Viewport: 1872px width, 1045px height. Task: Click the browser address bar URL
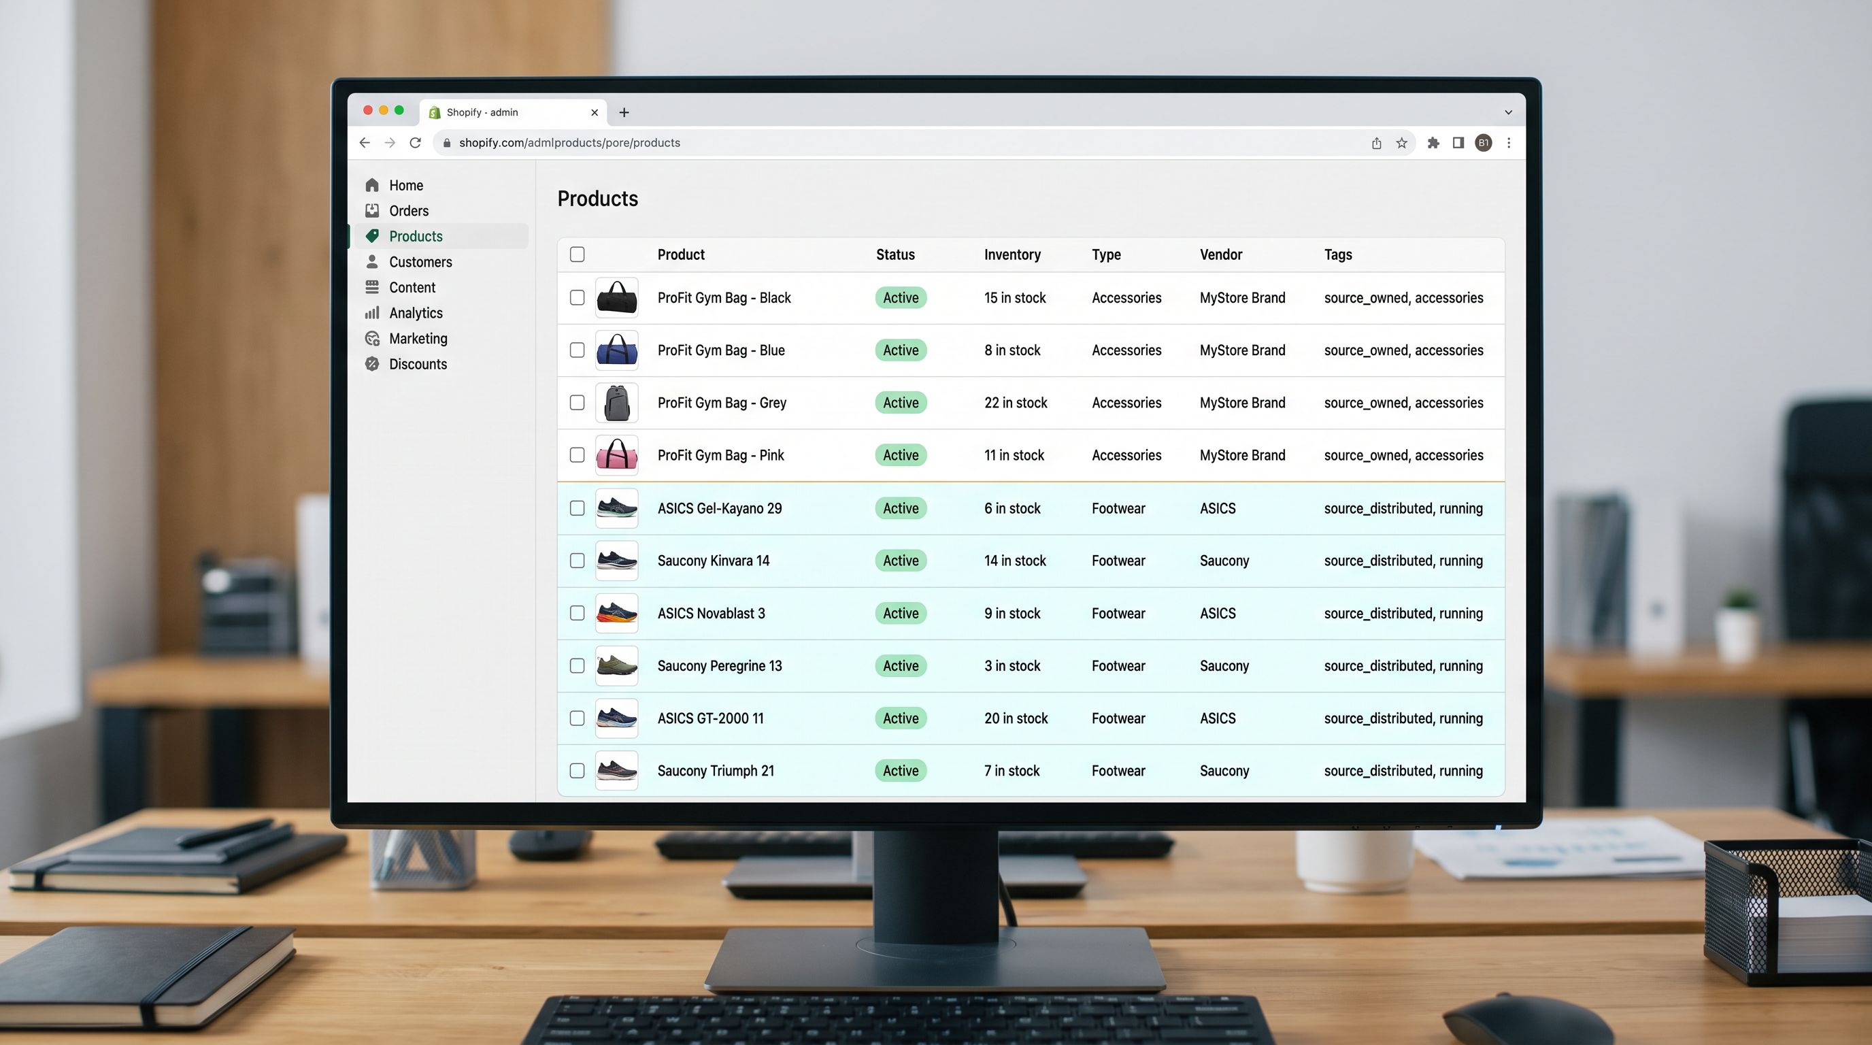(x=569, y=143)
